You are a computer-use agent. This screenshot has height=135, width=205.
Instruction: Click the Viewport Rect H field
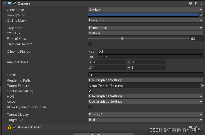point(148,67)
